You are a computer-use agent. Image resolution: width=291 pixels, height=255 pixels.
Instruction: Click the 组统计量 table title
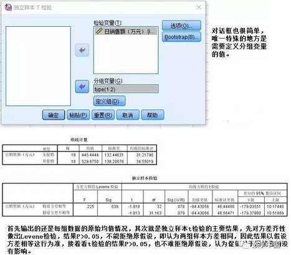[79, 140]
